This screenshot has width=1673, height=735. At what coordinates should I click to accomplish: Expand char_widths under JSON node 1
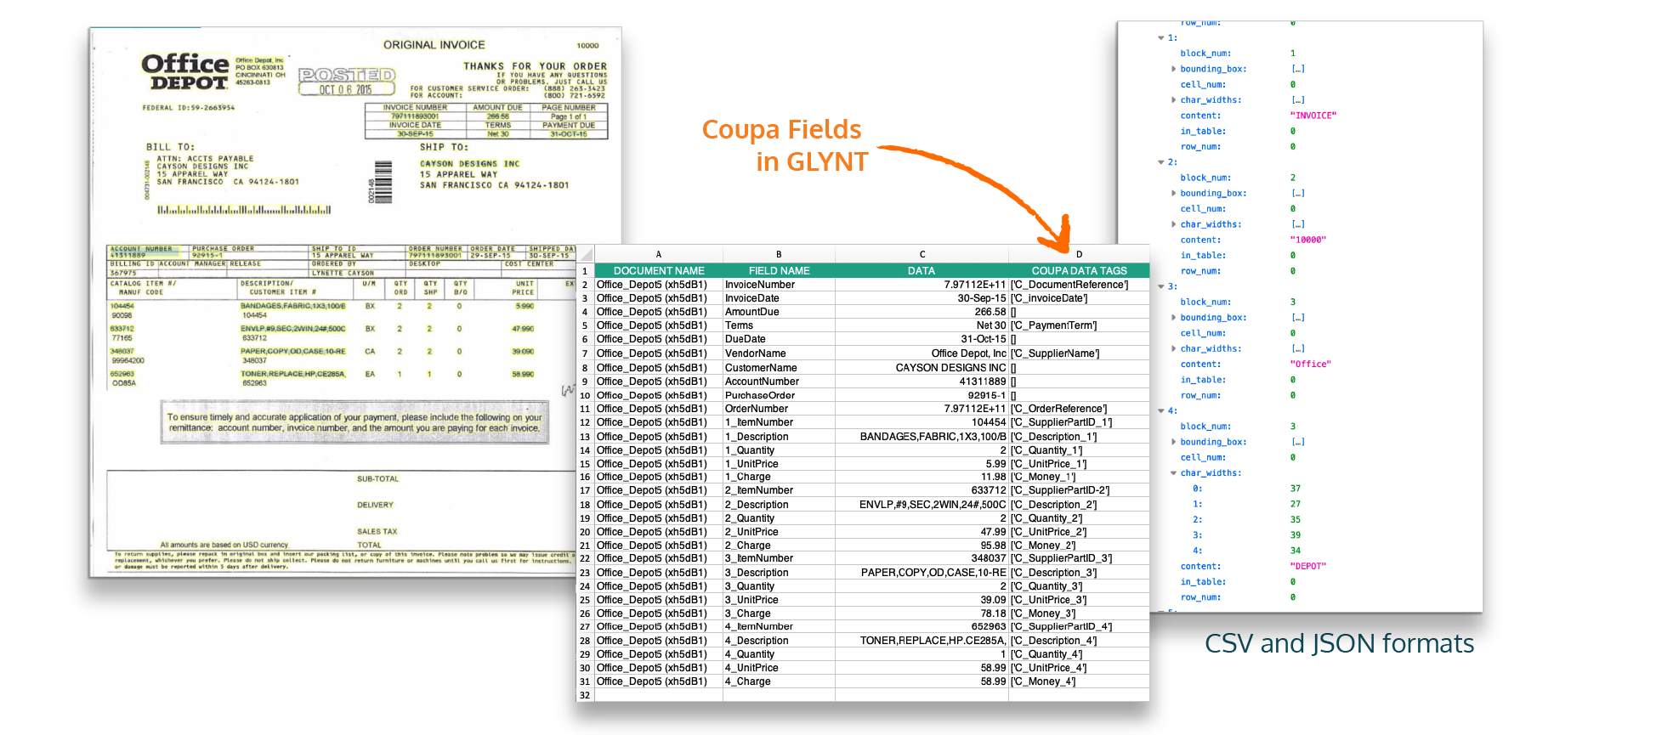[1174, 100]
